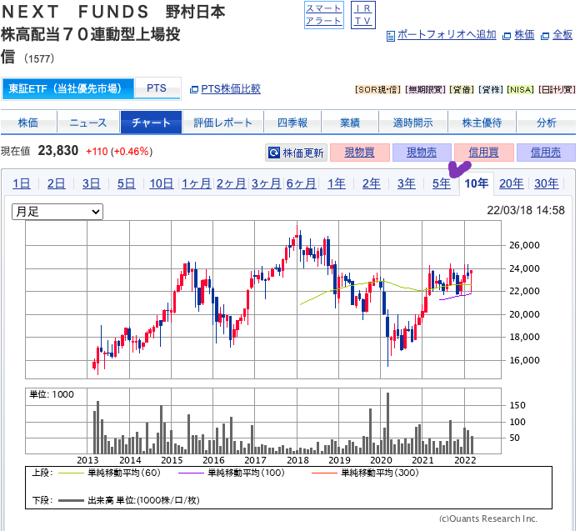This screenshot has height=531, width=580.
Task: Select the 3ヶ月 chart period
Action: pos(266,183)
